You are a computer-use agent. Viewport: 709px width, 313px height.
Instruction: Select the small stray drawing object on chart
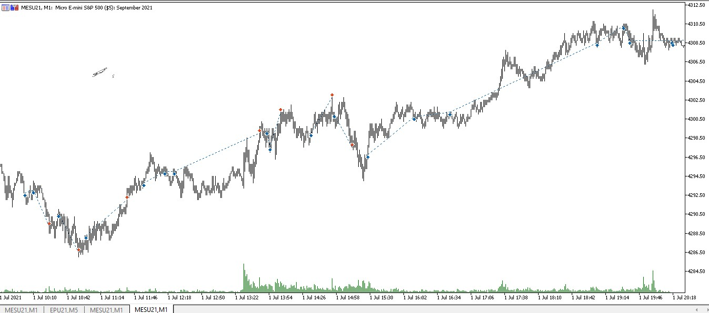coord(100,72)
